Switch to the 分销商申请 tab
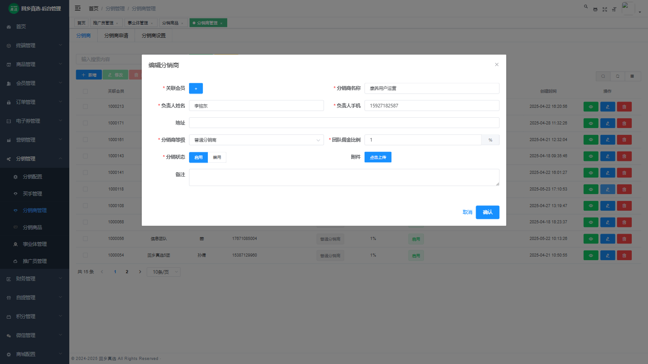Image resolution: width=648 pixels, height=364 pixels. pyautogui.click(x=116, y=36)
